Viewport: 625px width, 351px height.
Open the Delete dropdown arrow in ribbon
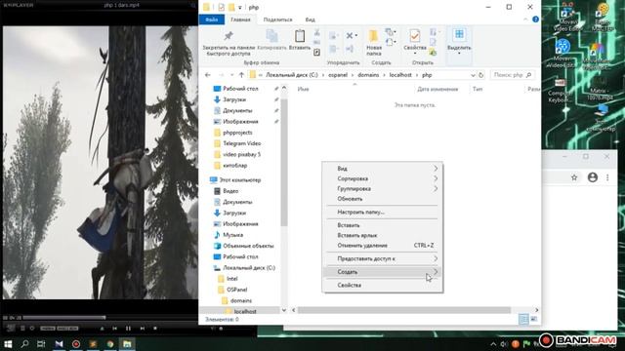tap(356, 35)
